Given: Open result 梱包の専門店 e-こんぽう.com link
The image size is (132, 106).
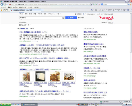Looking at the screenshot, I should [x=44, y=58].
